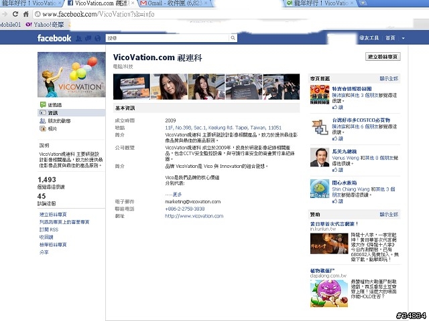Open 相片 in the sidebar
Screen dimensions: 429x321
pyautogui.click(x=71, y=128)
